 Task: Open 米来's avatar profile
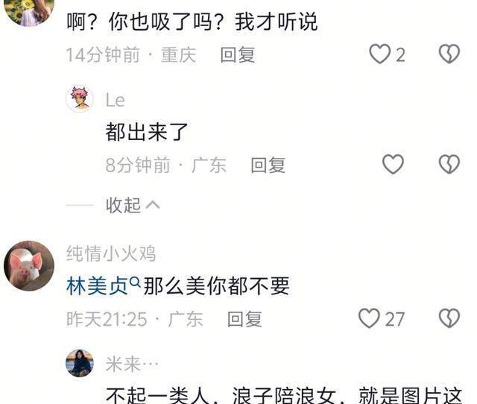pyautogui.click(x=80, y=363)
